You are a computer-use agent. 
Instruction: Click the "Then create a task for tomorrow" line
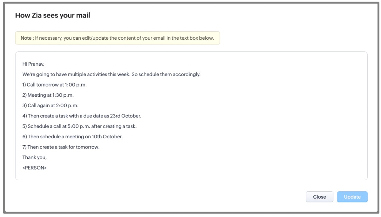pyautogui.click(x=63, y=147)
